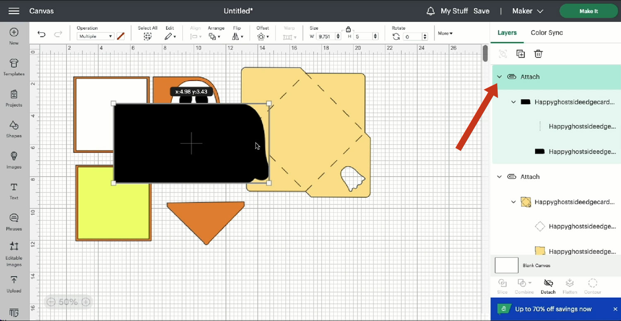This screenshot has width=621, height=321.
Task: Click the Make It button
Action: tap(588, 11)
